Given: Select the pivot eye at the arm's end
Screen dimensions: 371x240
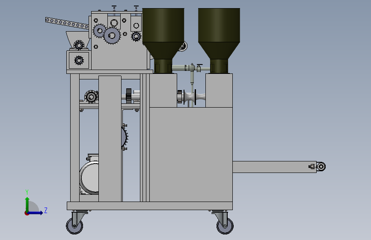Looking at the screenshot, I should 321,167.
